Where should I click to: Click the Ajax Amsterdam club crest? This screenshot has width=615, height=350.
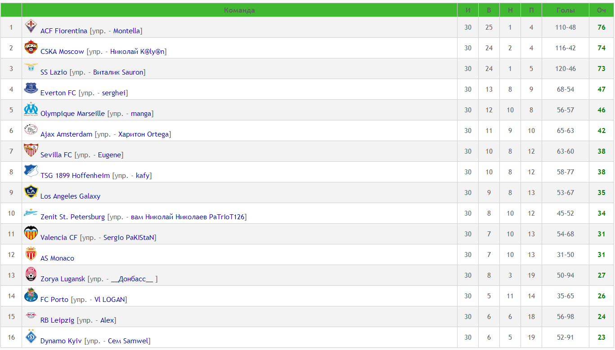[31, 130]
